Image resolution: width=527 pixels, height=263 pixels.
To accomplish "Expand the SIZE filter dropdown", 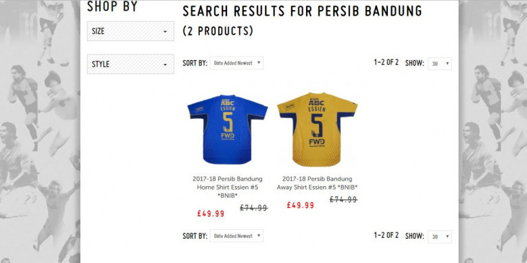I will click(130, 31).
